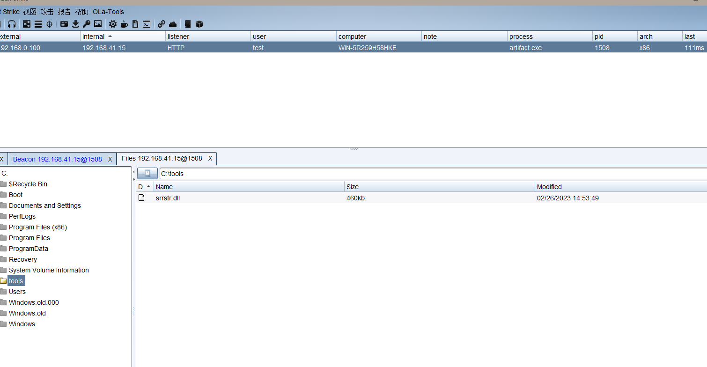The image size is (707, 367).
Task: Open the 攻击 menu
Action: point(47,12)
